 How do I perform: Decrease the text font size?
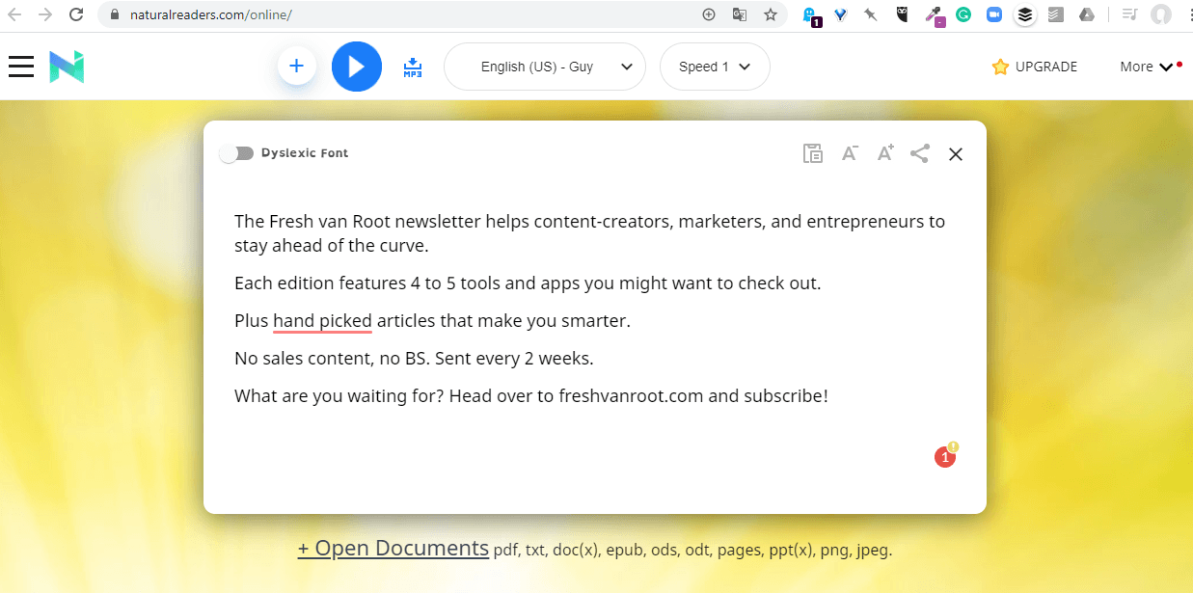[x=850, y=153]
